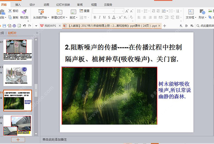This screenshot has width=214, height=144.
Task: Click the Decrease Indent icon
Action: point(153,11)
